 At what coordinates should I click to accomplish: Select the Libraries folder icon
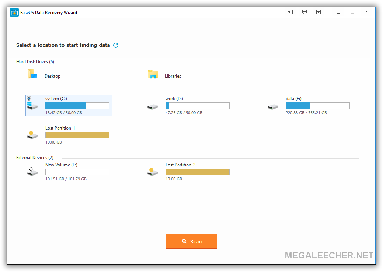(153, 74)
